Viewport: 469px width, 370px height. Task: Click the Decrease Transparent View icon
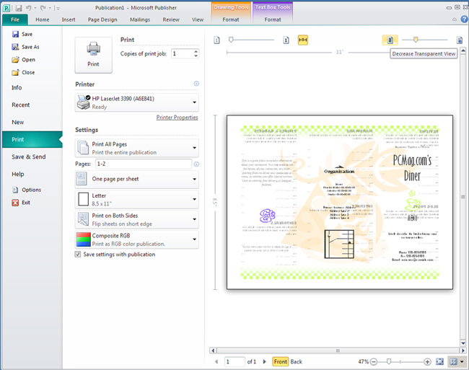(x=390, y=40)
